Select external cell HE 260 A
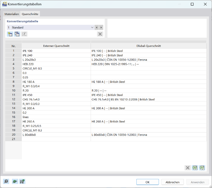 click(56, 122)
